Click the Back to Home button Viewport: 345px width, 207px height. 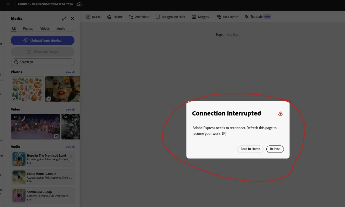point(250,149)
